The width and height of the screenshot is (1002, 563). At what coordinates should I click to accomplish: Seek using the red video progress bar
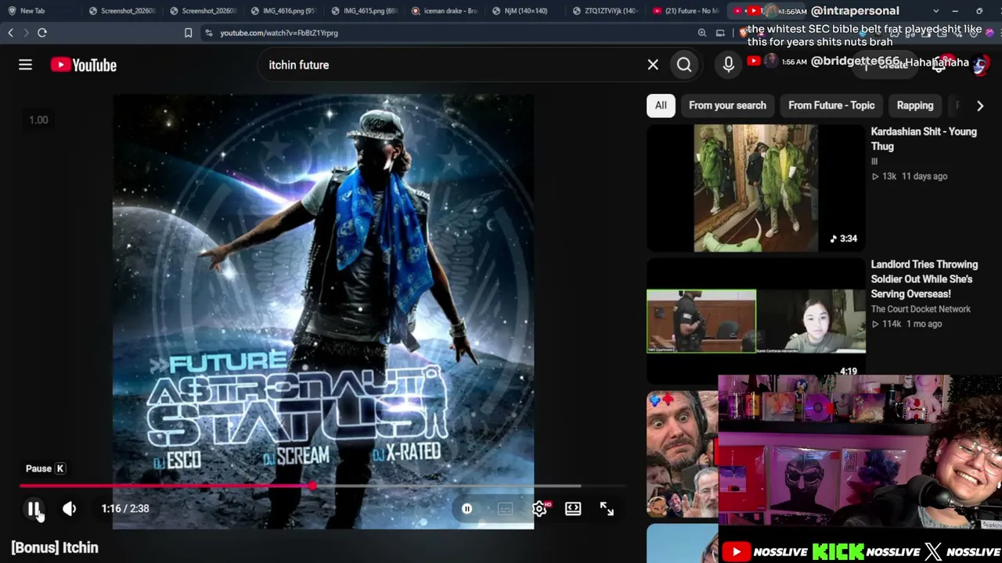tap(323, 486)
